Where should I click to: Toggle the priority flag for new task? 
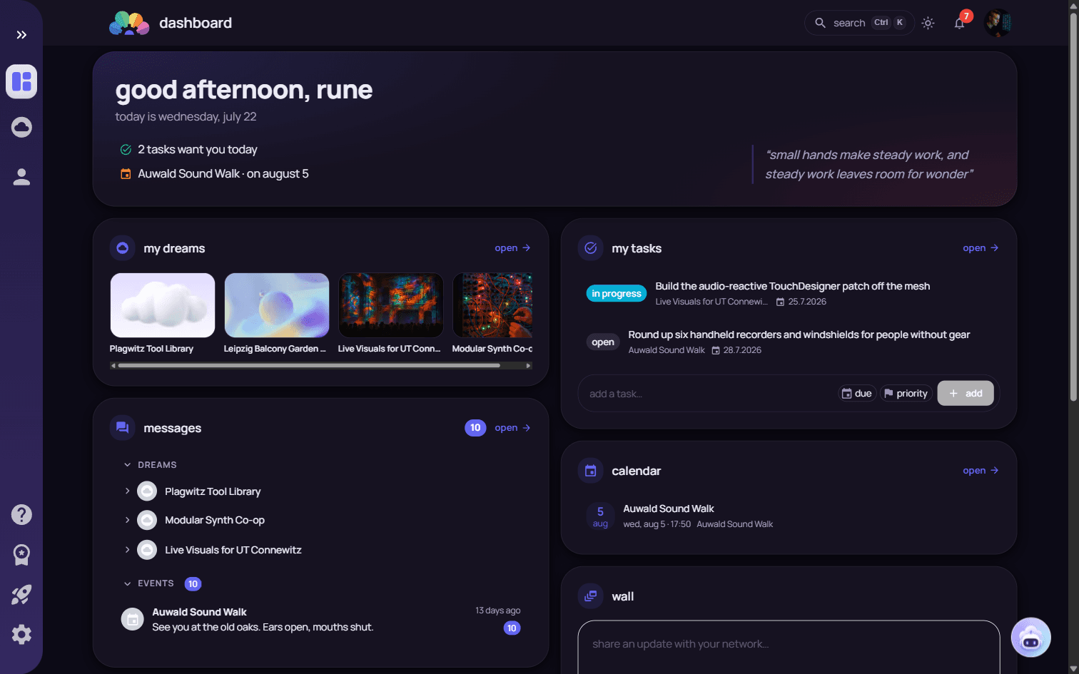click(x=906, y=394)
